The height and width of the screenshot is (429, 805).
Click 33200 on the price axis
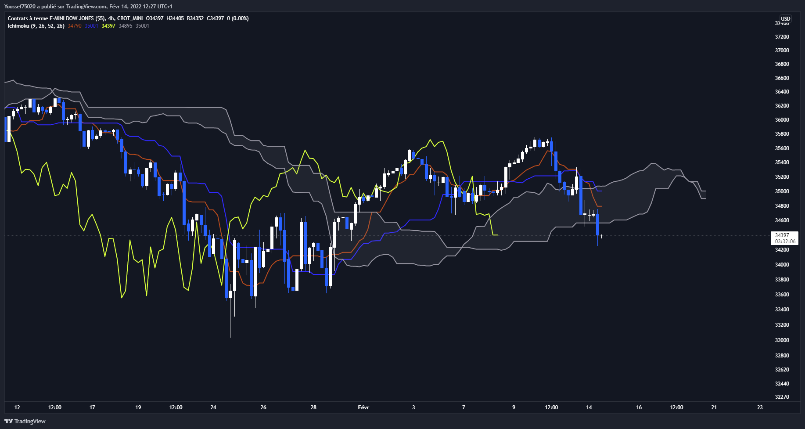click(782, 325)
